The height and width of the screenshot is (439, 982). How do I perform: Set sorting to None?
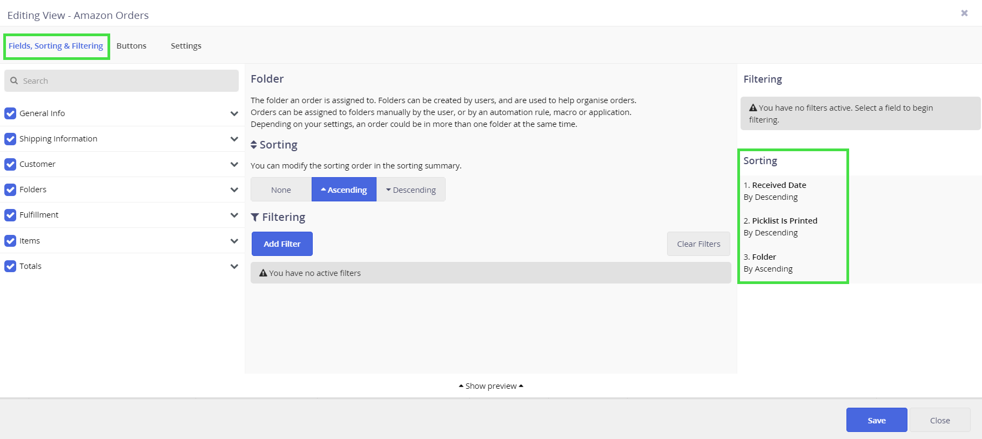[x=281, y=190]
